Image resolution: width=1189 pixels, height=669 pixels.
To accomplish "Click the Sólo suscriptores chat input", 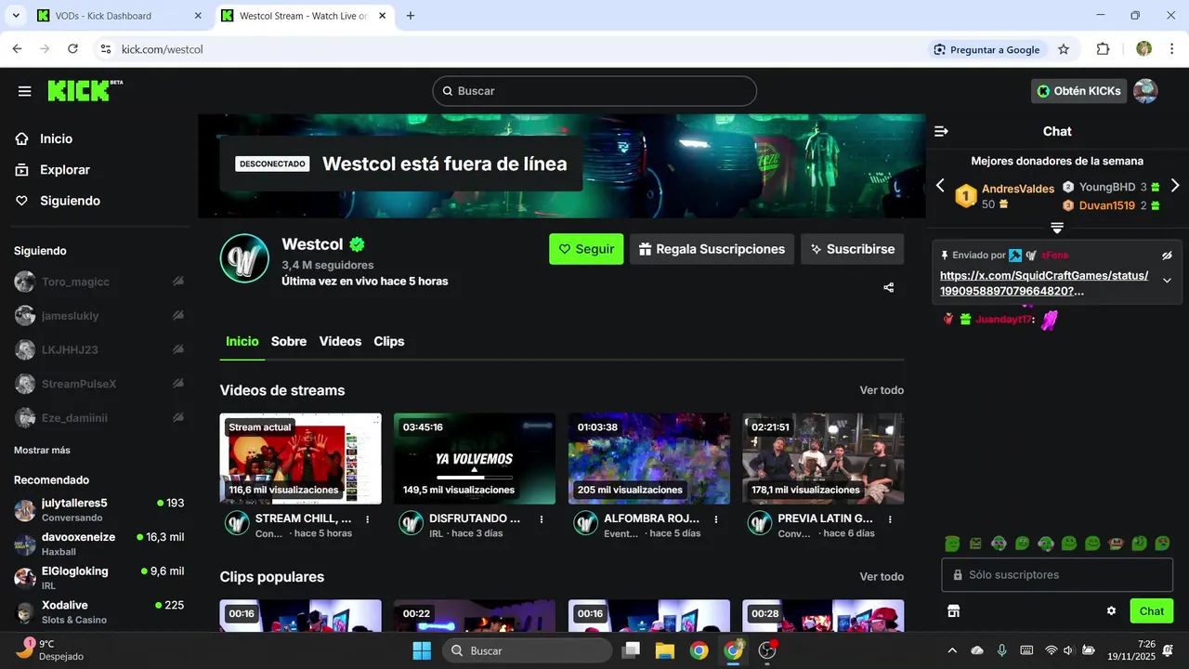I will click(1057, 575).
